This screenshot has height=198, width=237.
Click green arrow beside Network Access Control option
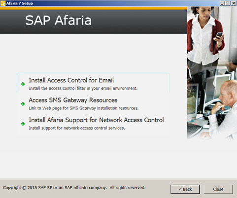[23, 124]
